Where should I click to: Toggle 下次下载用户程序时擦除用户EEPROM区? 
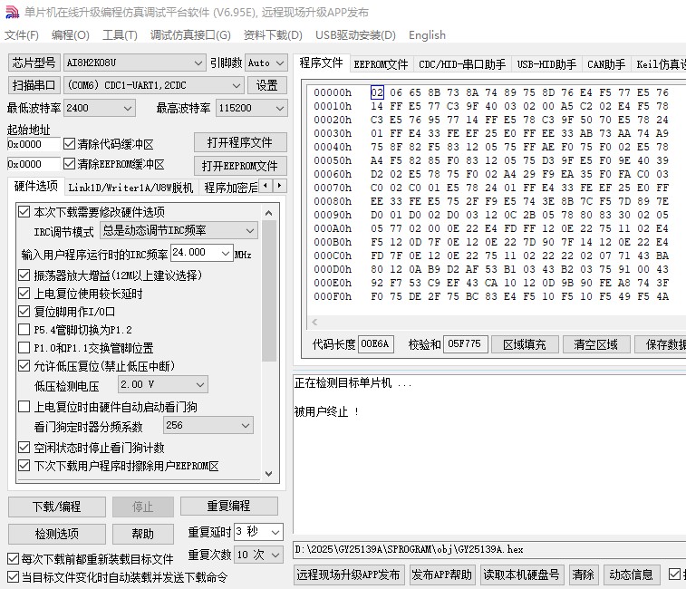coord(24,466)
